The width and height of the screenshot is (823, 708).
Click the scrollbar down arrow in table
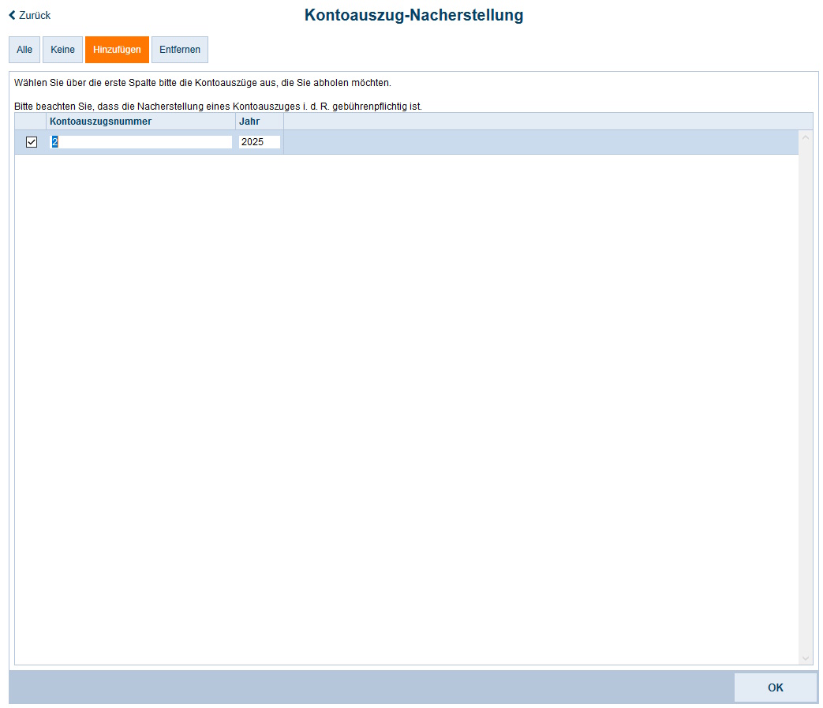tap(806, 657)
